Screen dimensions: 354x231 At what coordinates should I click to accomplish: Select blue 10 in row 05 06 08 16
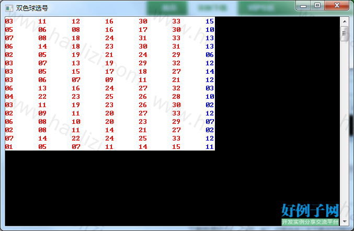click(210, 30)
